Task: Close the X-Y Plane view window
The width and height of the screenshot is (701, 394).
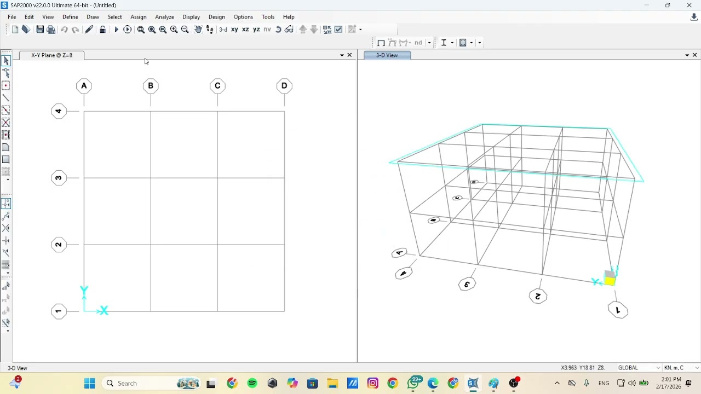Action: 350,55
